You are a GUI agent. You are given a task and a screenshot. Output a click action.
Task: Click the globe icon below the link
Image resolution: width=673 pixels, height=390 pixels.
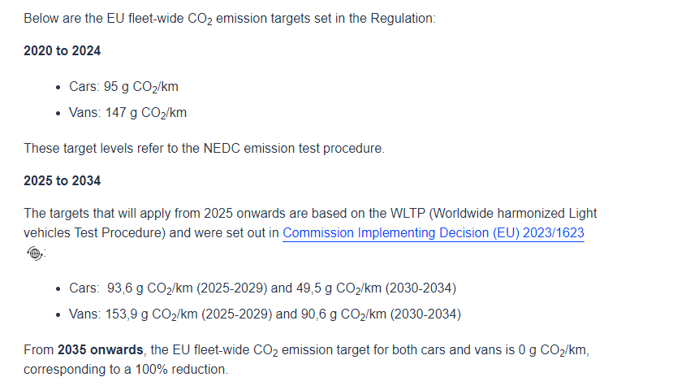pyautogui.click(x=33, y=253)
